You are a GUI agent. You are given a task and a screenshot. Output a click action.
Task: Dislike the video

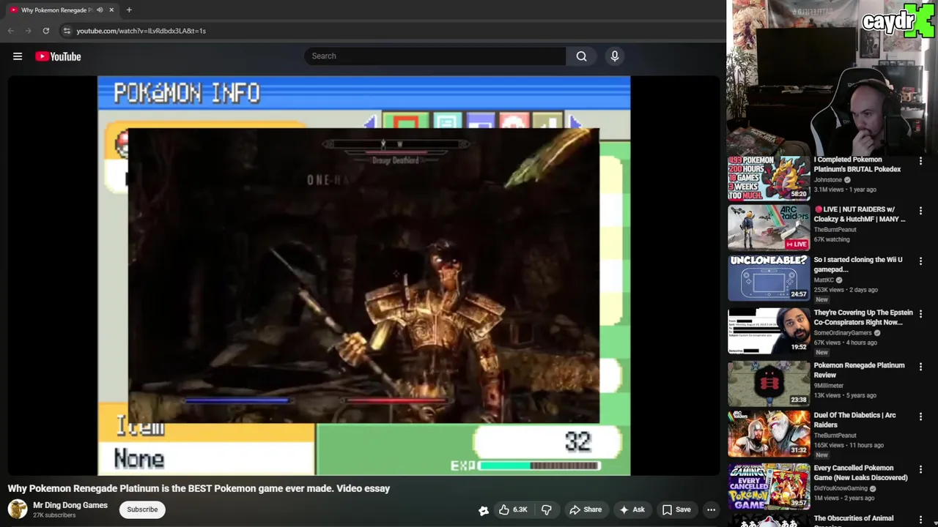(x=546, y=509)
